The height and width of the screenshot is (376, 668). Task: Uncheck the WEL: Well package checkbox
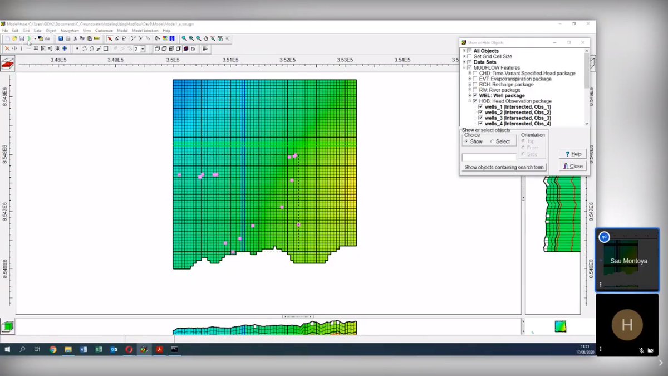pos(475,95)
